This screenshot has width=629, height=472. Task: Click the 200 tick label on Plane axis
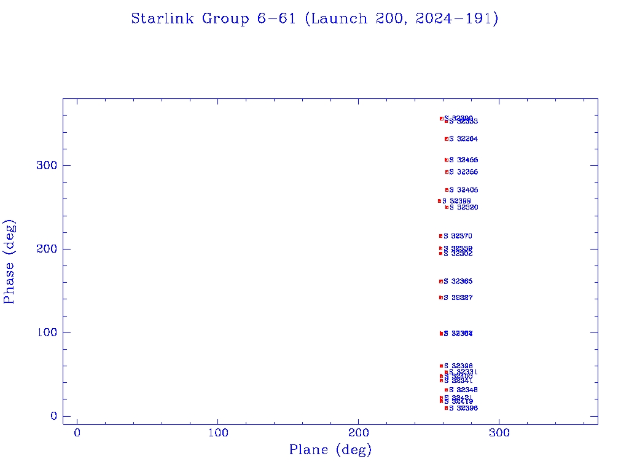click(358, 433)
